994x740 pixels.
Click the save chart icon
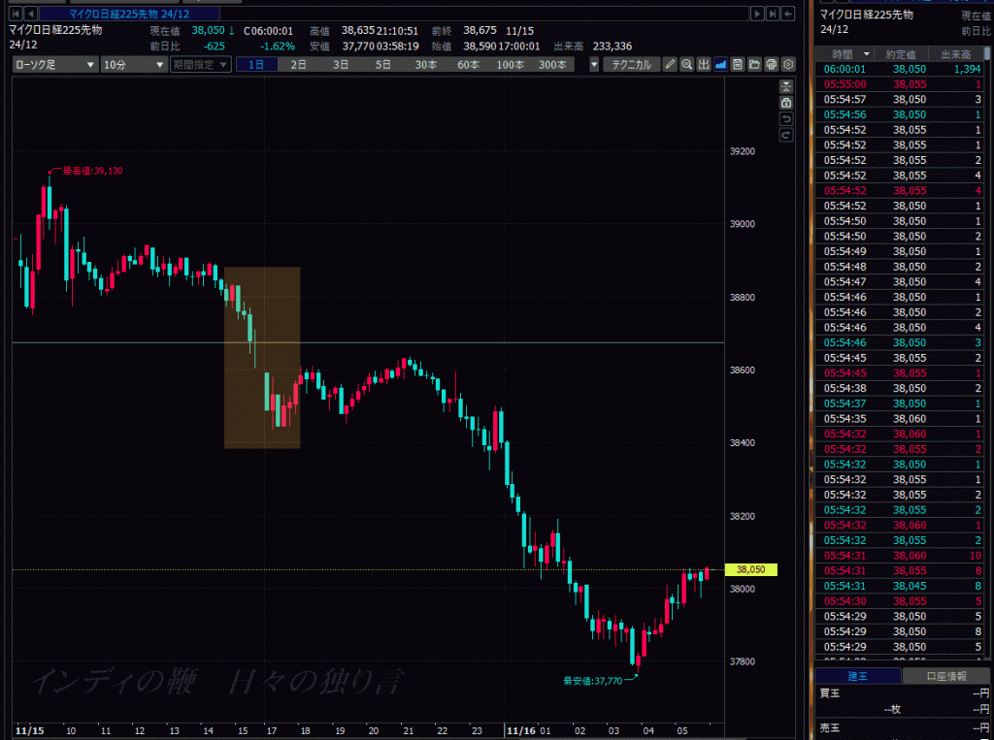(738, 64)
